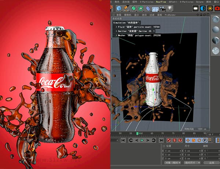The width and height of the screenshot is (220, 169).
Task: Toggle rotation keyframe recording
Action: pos(199,140)
